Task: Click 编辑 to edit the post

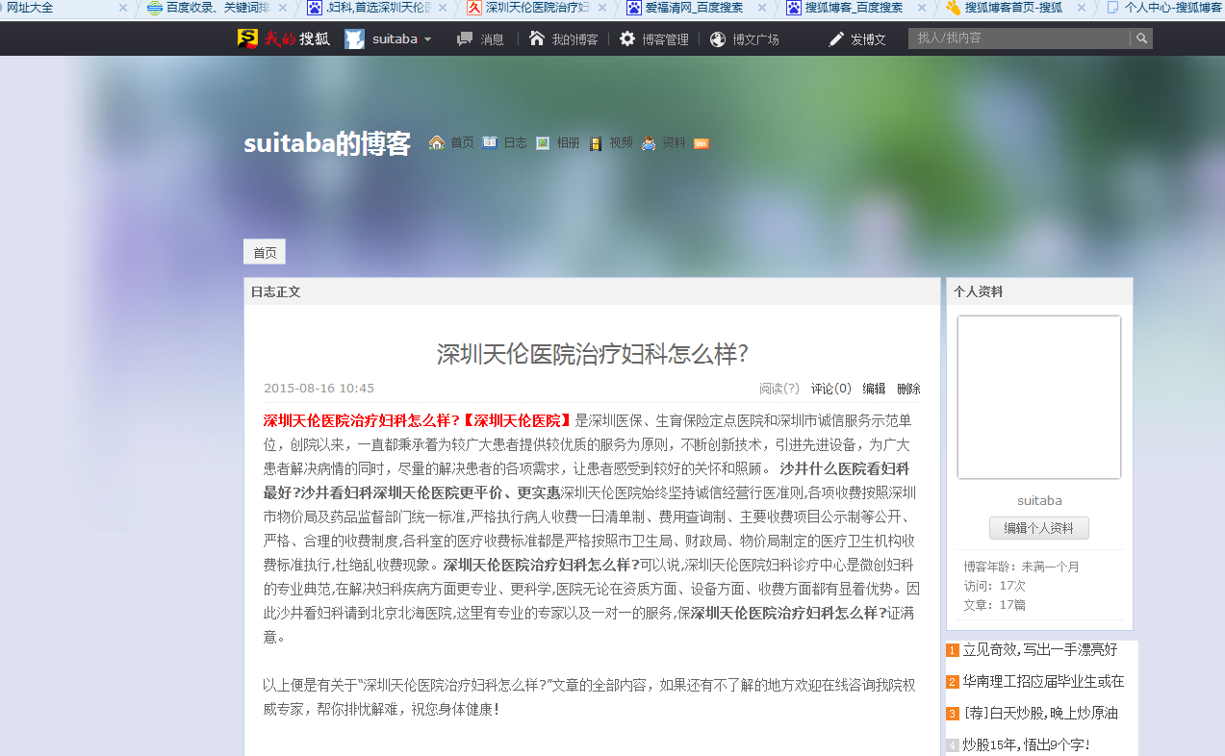Action: click(874, 389)
